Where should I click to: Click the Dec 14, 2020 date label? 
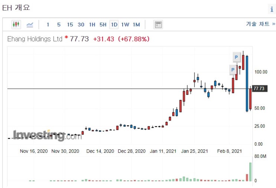click(100, 151)
